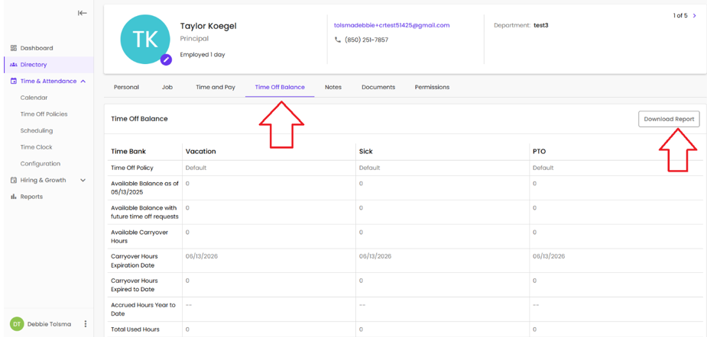Open Time Off Policies in sidebar
This screenshot has height=337, width=707.
coord(44,114)
